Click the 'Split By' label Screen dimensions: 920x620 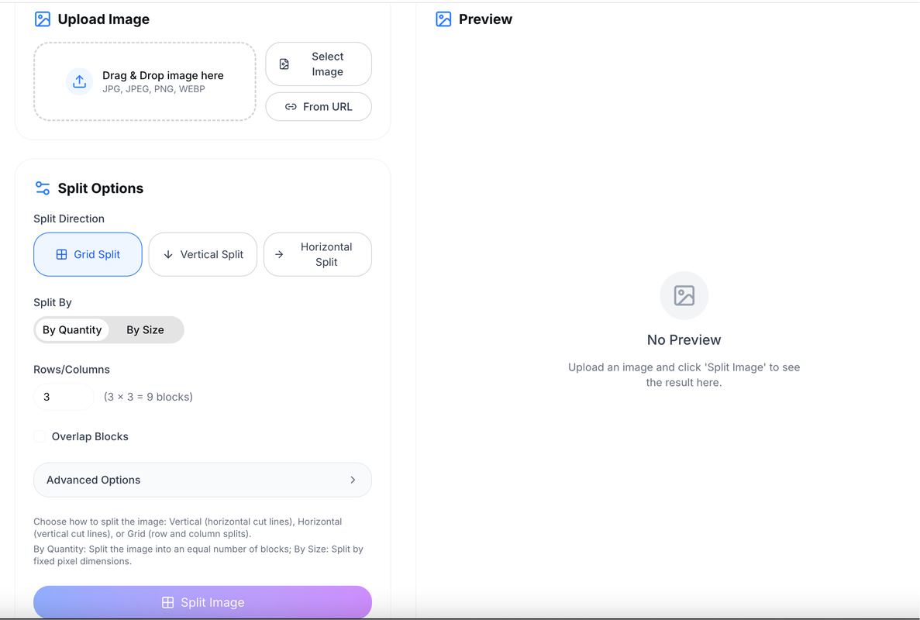53,303
